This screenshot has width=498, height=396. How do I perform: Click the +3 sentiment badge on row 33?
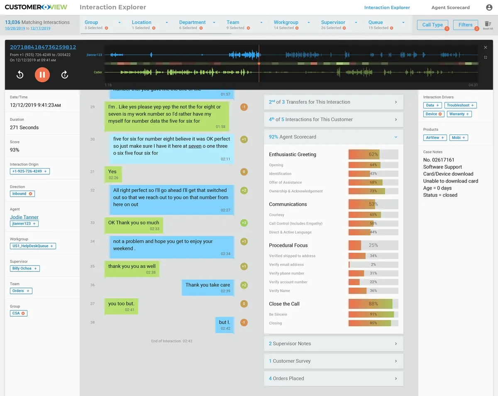click(244, 223)
